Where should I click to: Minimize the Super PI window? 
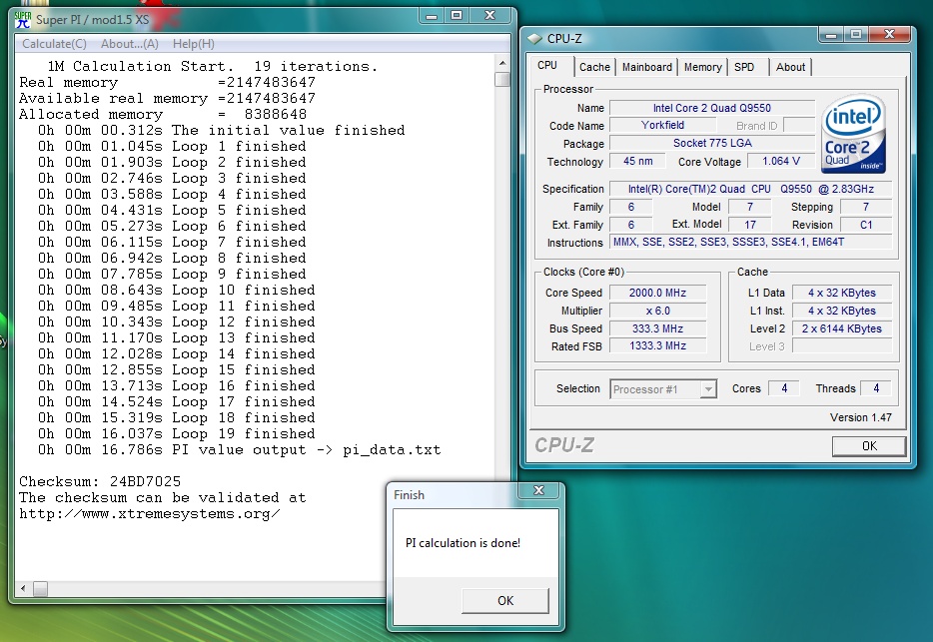click(432, 16)
